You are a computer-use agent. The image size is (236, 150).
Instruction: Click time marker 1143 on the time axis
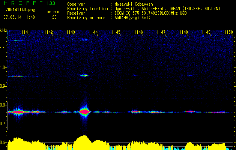71,32
